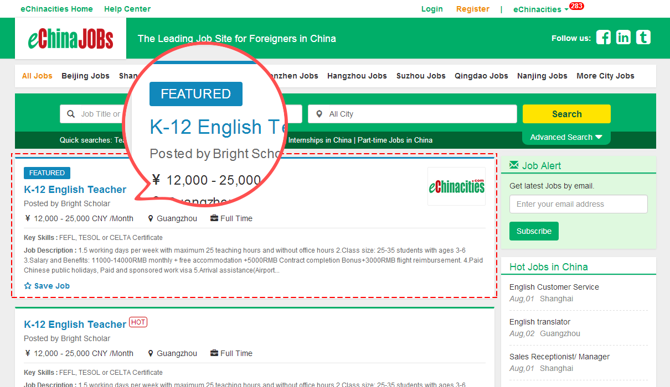
Task: Open Sales Receptionist/ Manager hot job
Action: point(559,357)
